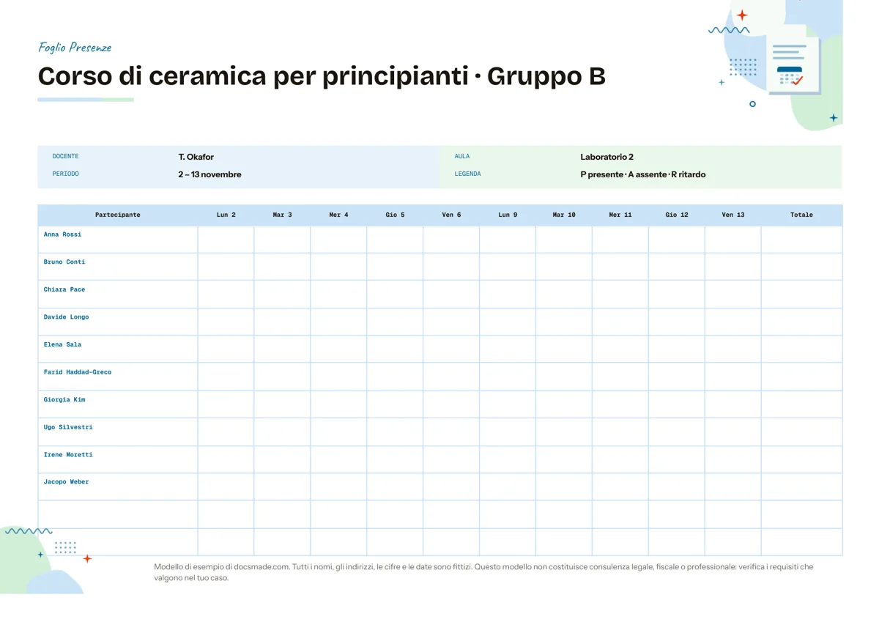Click the 'Ven 13' column header
This screenshot has width=879, height=622.
(x=733, y=215)
